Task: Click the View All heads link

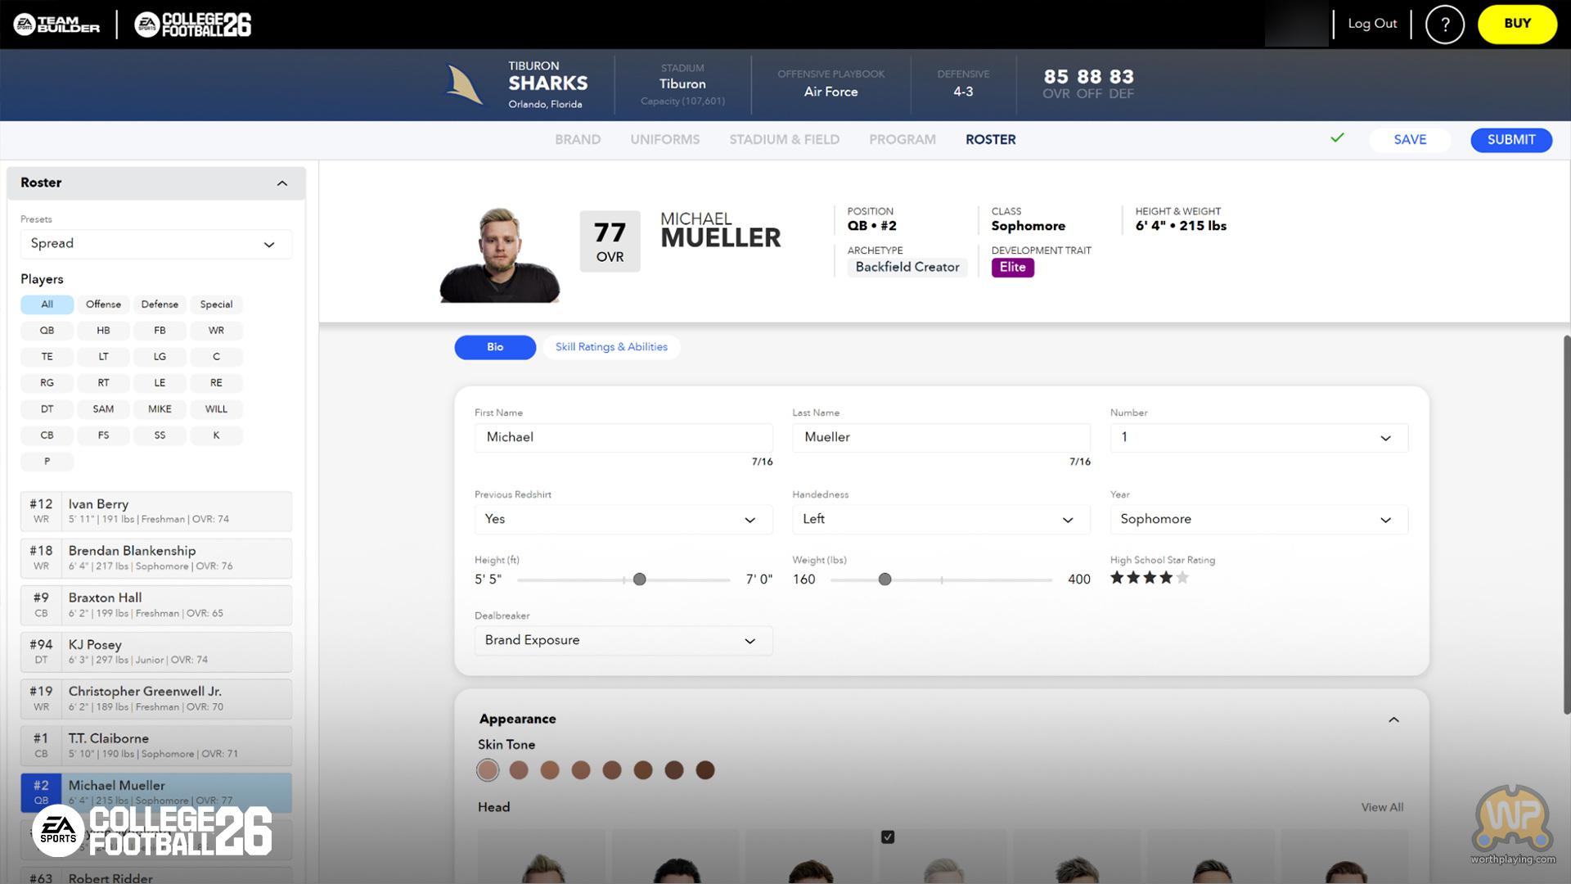Action: tap(1381, 807)
